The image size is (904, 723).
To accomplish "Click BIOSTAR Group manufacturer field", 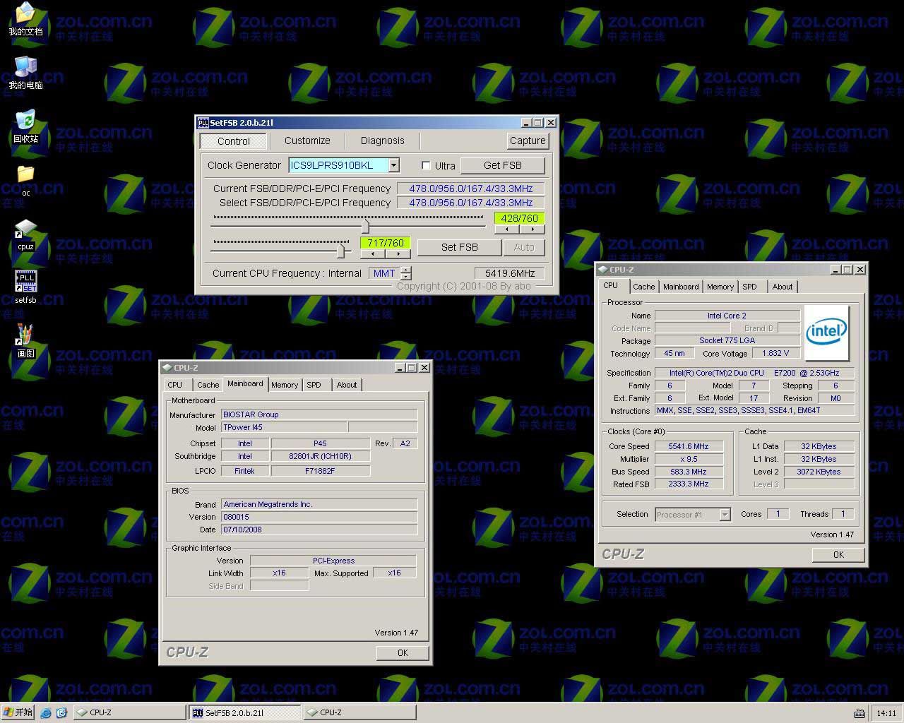I will (x=319, y=414).
